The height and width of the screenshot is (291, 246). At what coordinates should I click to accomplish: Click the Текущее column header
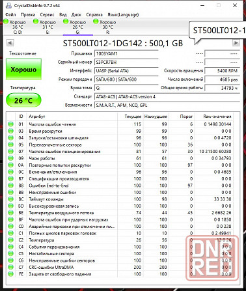[130, 117]
